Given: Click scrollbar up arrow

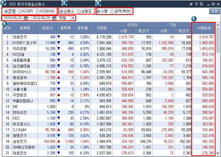Looking at the screenshot, I should 218,25.
